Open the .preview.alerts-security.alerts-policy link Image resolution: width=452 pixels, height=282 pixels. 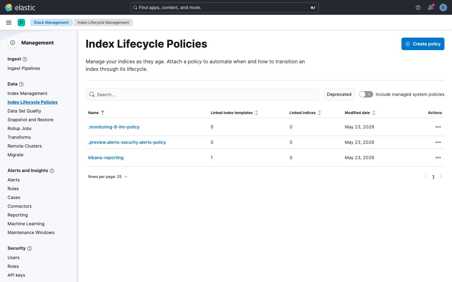pos(127,142)
